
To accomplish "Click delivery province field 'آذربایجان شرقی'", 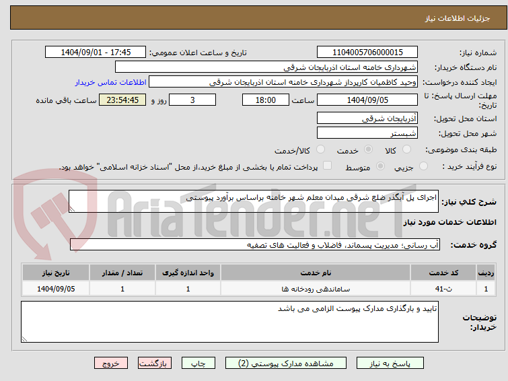I will click(367, 118).
